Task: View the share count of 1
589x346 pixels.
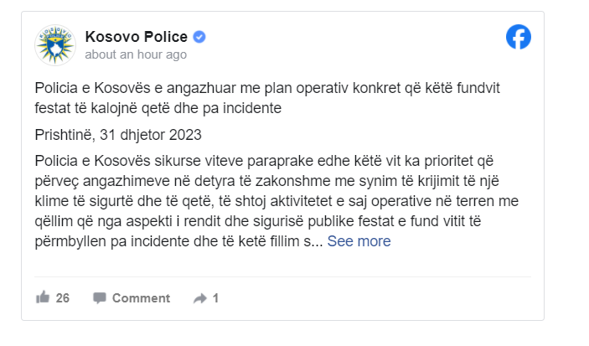Action: (x=215, y=298)
